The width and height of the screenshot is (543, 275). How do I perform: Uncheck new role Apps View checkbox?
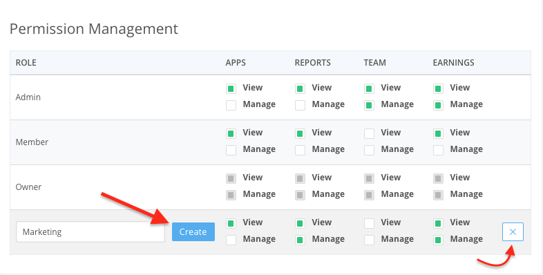click(231, 223)
